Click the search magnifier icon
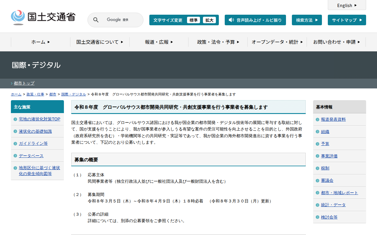 pos(96,20)
